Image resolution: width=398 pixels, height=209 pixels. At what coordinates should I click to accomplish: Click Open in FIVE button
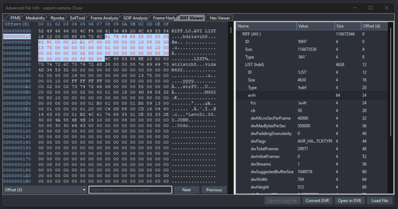pyautogui.click(x=350, y=200)
